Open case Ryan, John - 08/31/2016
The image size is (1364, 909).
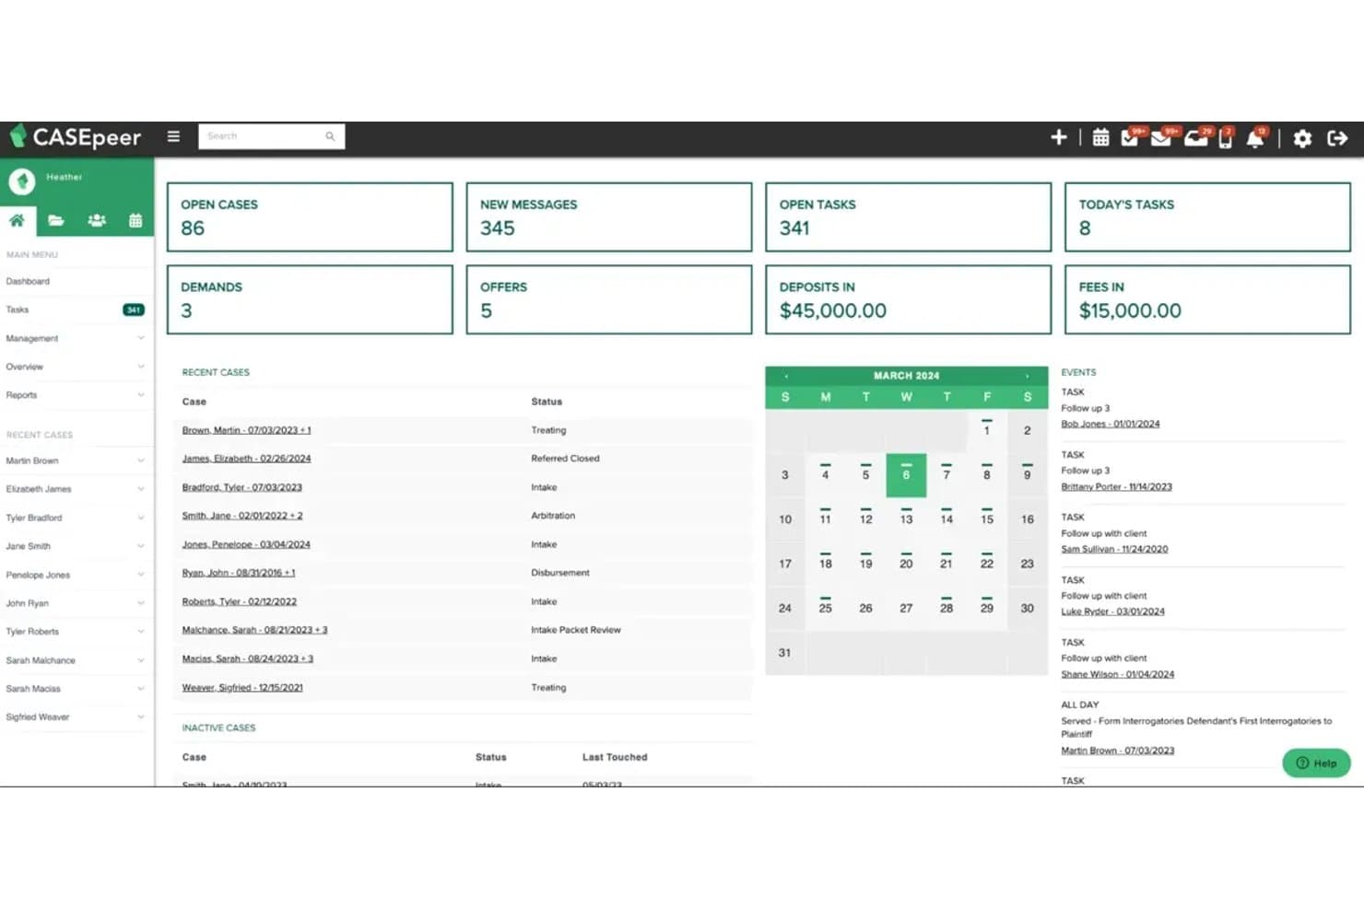[x=239, y=573]
